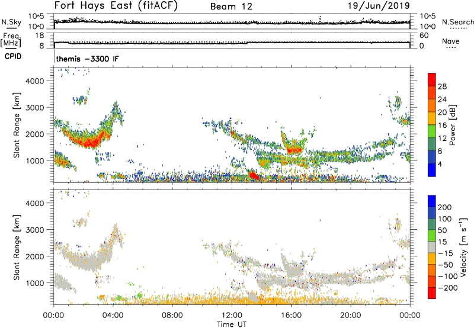474x328 pixels.
Task: Click the red high-power patch near 13:30 UT
Action: (254, 175)
